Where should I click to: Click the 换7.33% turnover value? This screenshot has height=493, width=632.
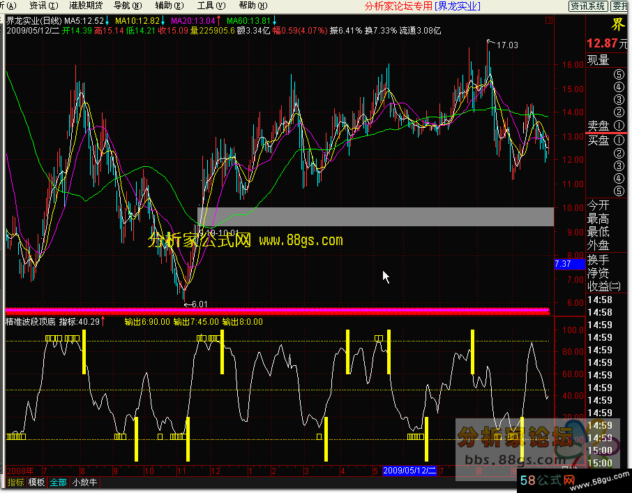click(x=381, y=31)
